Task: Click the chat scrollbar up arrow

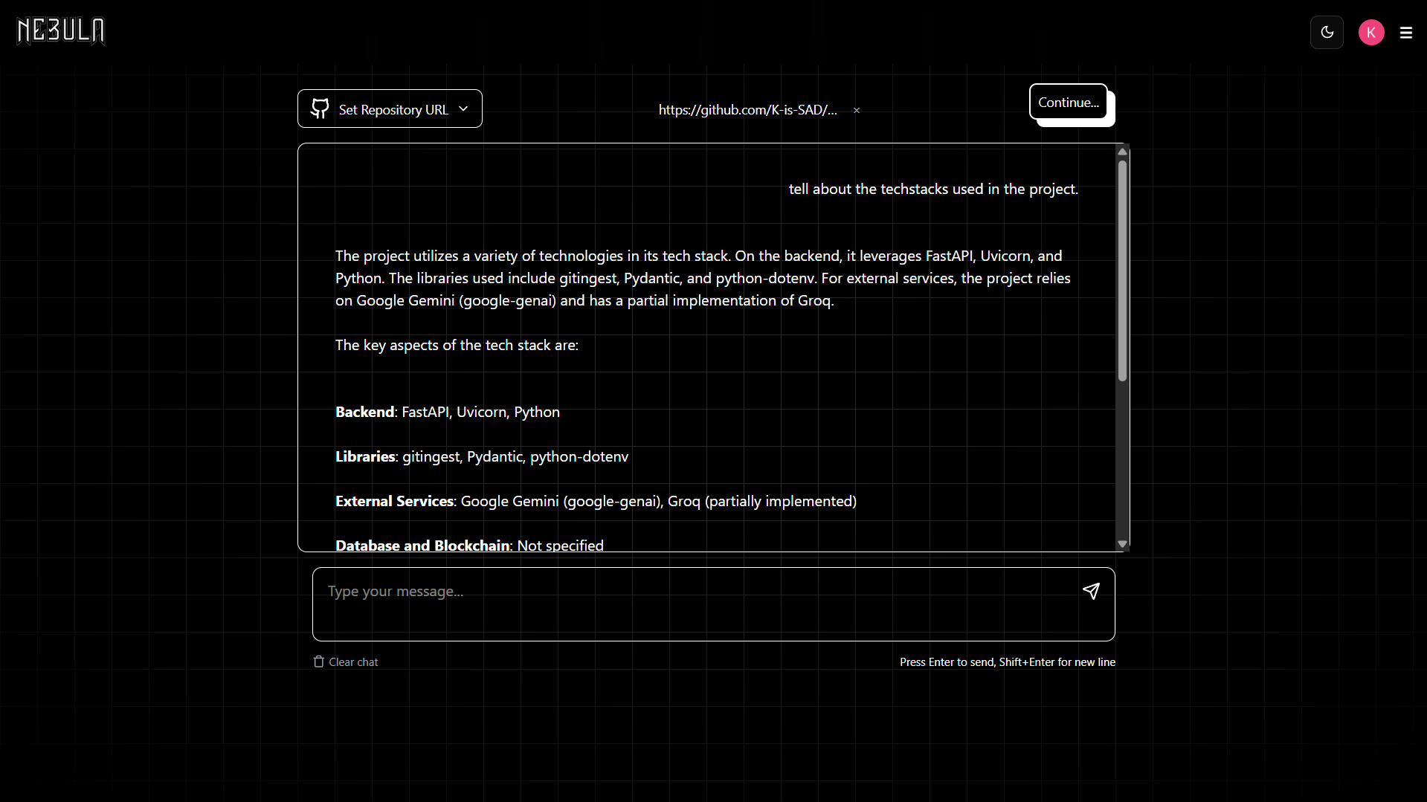Action: click(x=1123, y=152)
